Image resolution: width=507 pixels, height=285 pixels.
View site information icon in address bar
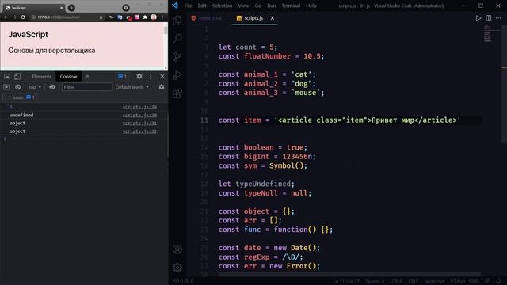[x=33, y=17]
